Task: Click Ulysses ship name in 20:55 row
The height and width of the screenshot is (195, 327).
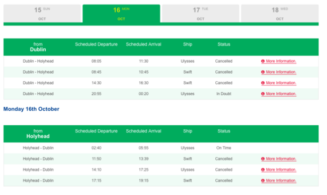Action: point(188,94)
